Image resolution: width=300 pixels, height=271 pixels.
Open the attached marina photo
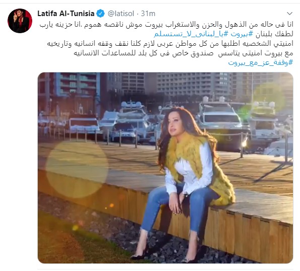(x=165, y=168)
